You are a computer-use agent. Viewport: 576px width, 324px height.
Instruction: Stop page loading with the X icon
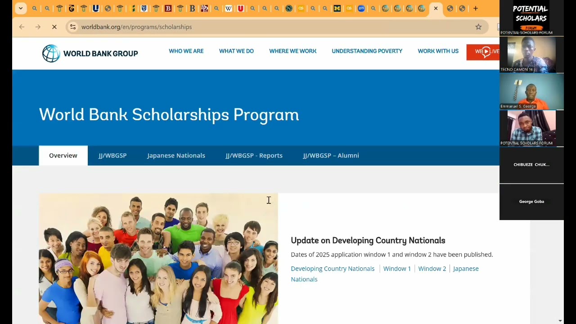click(x=54, y=27)
